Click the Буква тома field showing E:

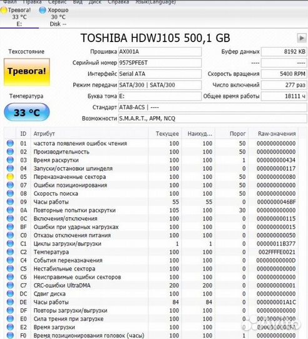pyautogui.click(x=160, y=96)
